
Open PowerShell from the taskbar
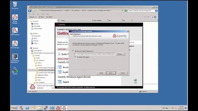click(27, 108)
